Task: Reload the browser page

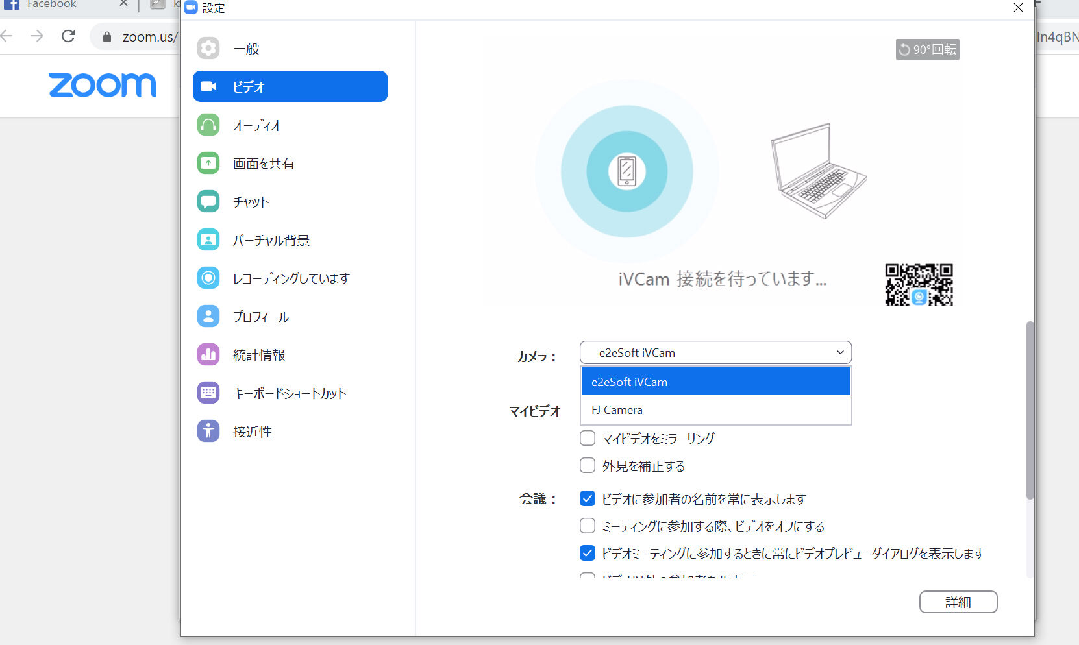Action: (x=68, y=36)
